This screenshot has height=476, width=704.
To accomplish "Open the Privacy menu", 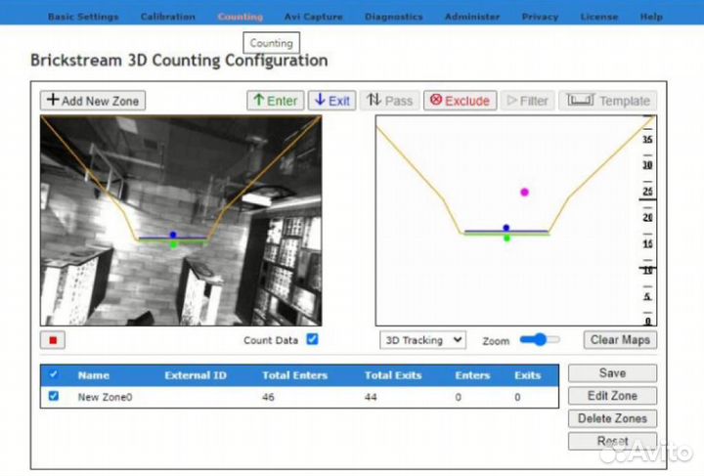I will (540, 17).
